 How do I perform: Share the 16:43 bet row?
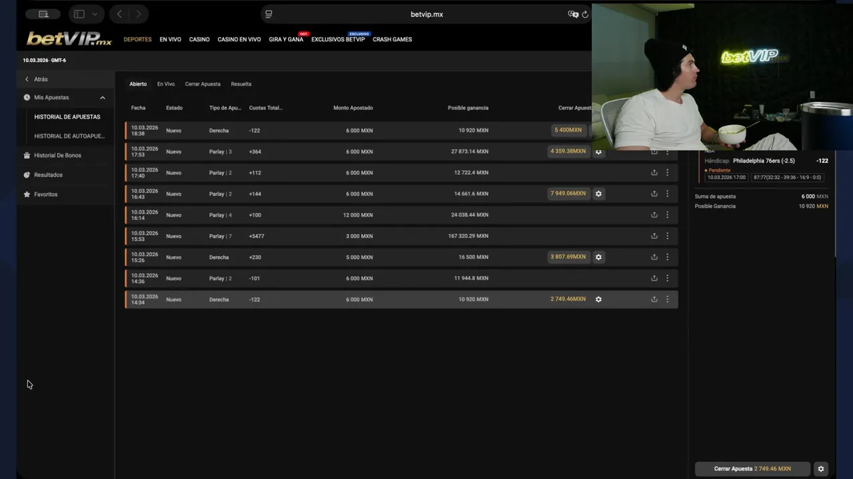point(654,194)
